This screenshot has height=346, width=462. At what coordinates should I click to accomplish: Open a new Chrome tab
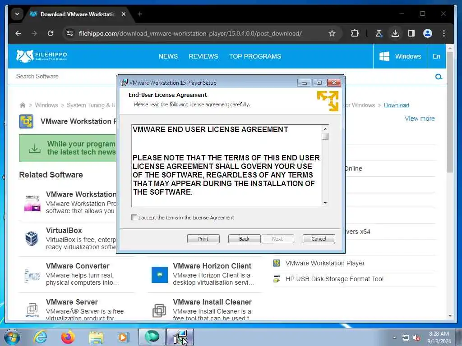tap(140, 14)
